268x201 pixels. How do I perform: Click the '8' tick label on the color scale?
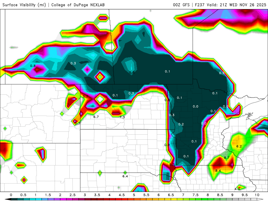(208, 195)
